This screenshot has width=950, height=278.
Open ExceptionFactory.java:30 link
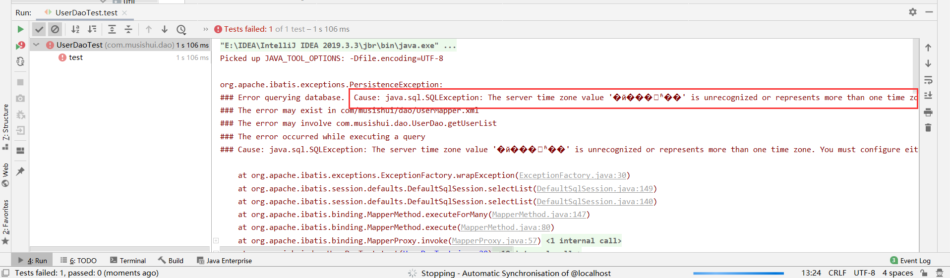click(x=573, y=175)
